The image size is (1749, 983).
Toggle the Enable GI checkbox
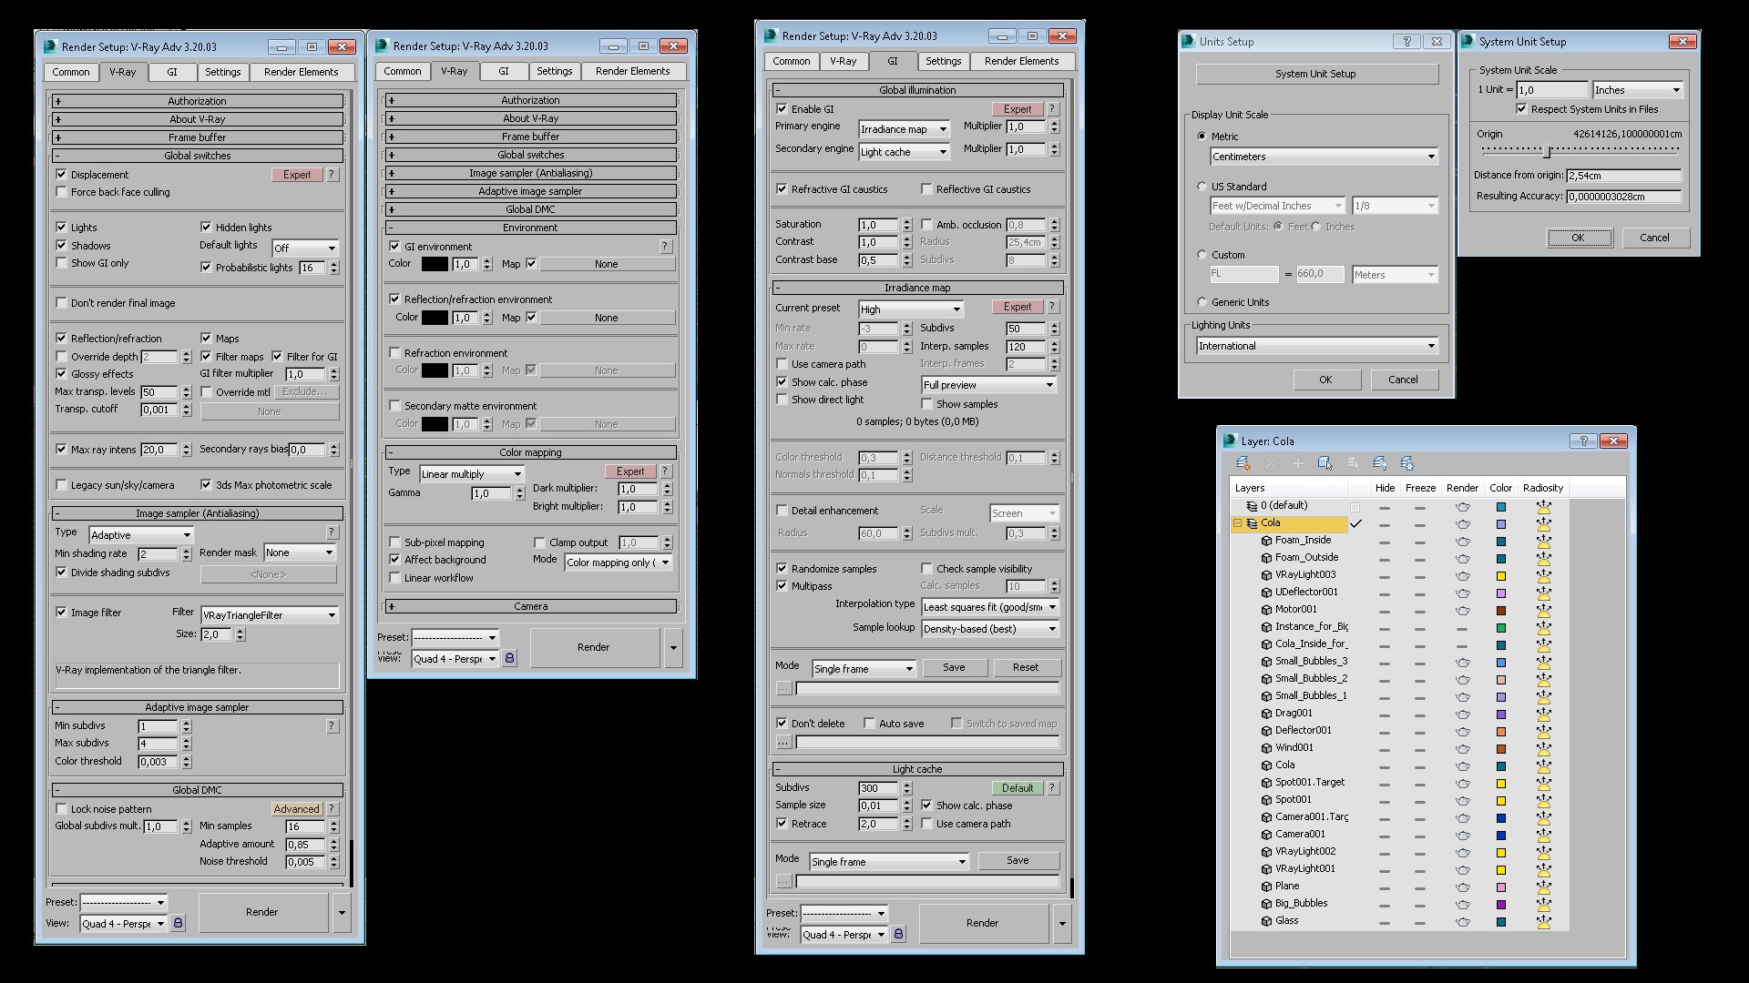(x=782, y=109)
